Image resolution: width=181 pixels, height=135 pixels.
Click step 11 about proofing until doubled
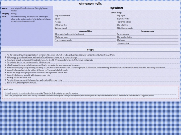[35, 80]
